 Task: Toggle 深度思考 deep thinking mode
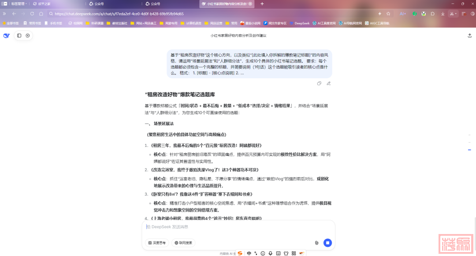[157, 243]
